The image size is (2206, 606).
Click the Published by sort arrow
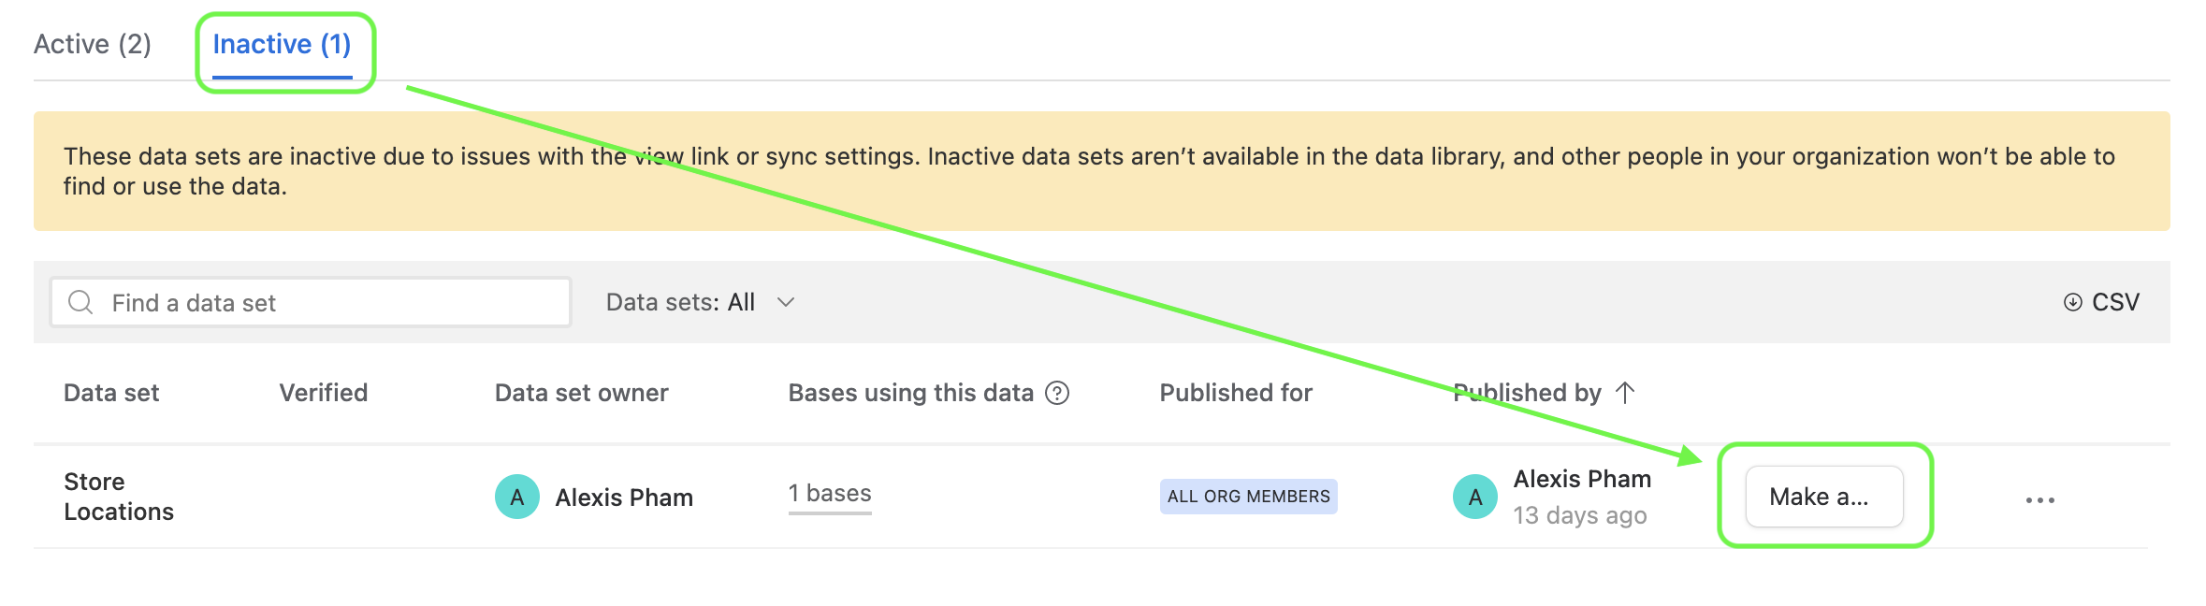[x=1625, y=392]
